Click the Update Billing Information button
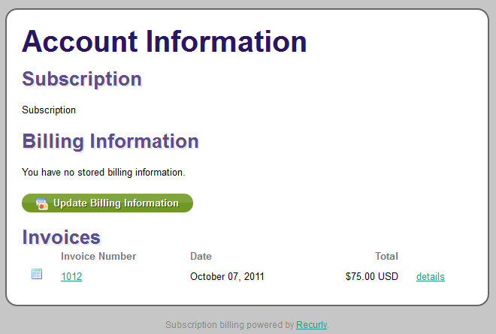 pos(107,203)
